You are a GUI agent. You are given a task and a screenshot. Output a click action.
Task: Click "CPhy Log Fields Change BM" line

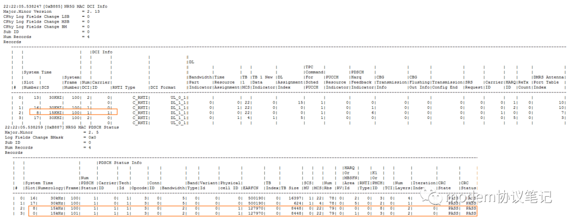tap(46, 27)
